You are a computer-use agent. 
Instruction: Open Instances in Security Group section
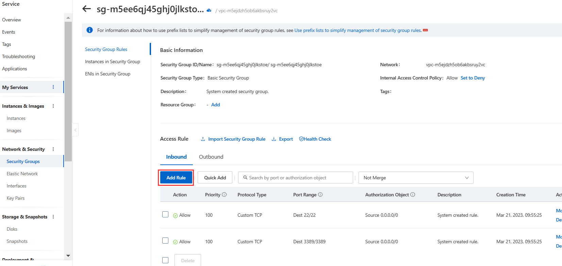click(x=112, y=61)
